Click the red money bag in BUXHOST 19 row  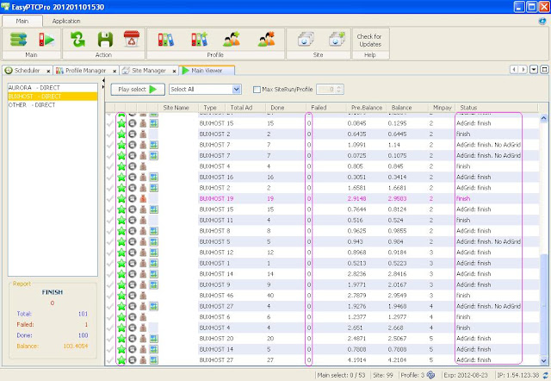(x=143, y=199)
